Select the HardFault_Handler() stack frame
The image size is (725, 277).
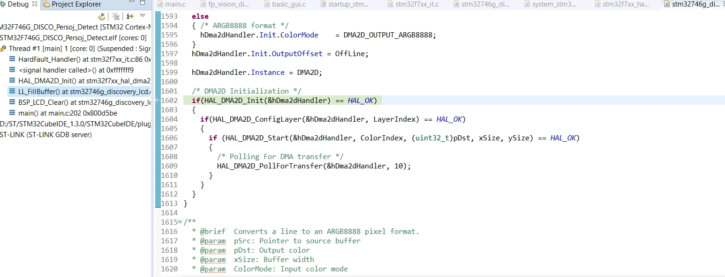coord(80,59)
